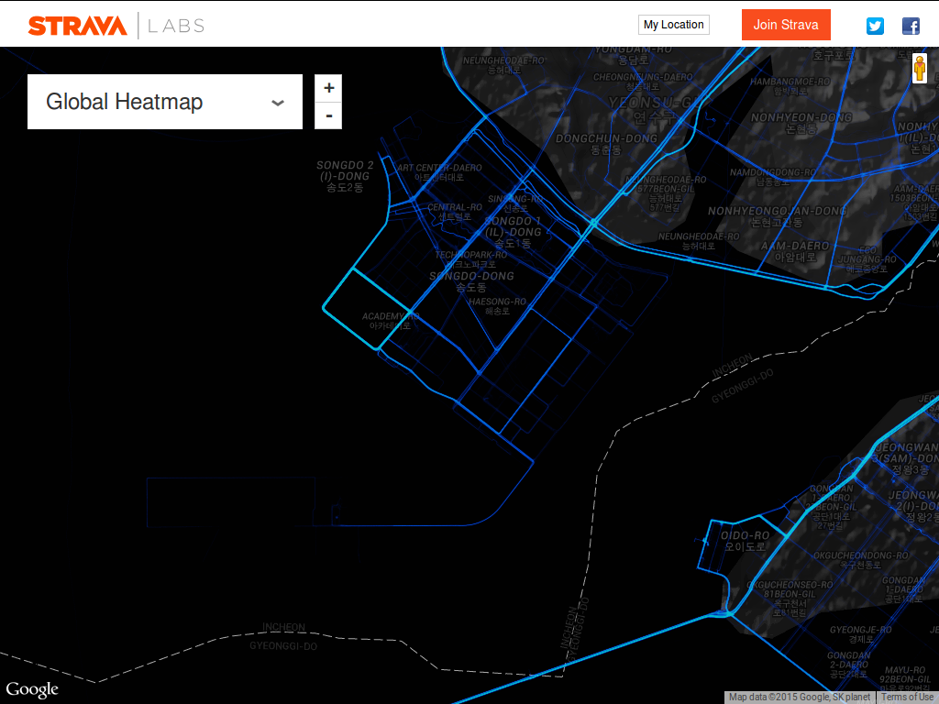Screen dimensions: 939x704
Task: Zoom in with the plus button
Action: tap(328, 88)
